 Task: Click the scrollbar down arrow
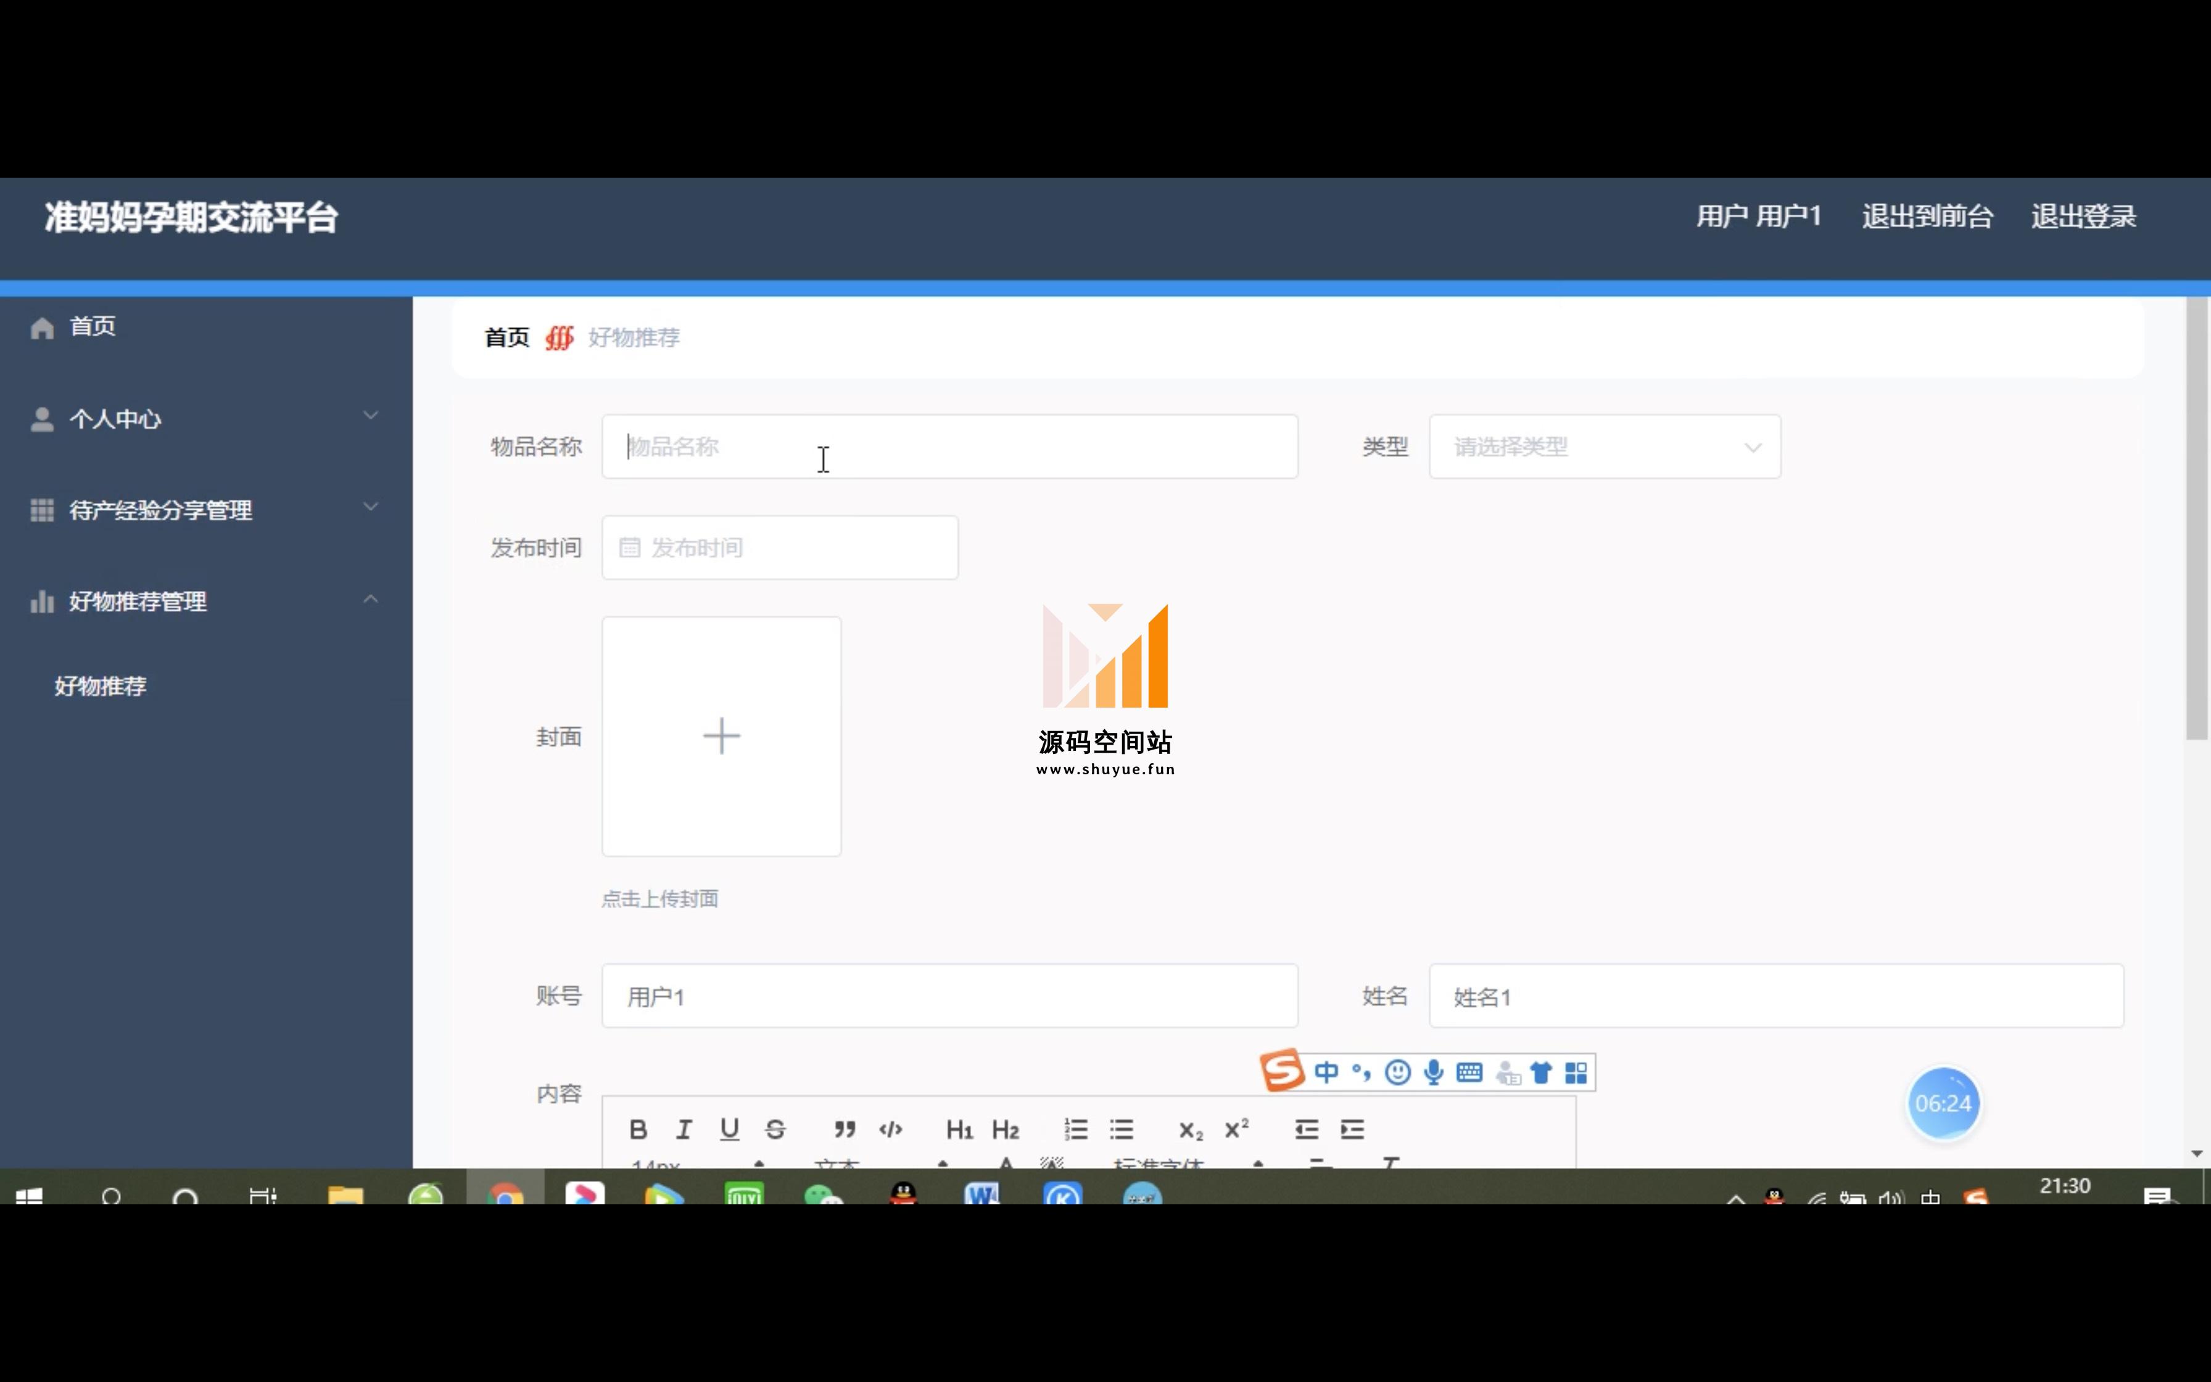2197,1154
